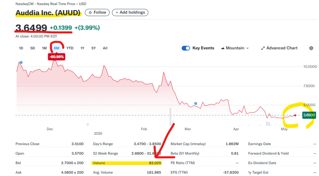
Task: Select the 6M time range tab
Action: [x=56, y=48]
